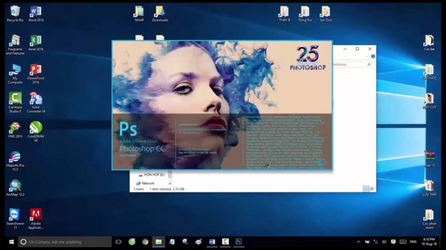Select the Solid Converter v9 icon
This screenshot has width=446, height=250.
pyautogui.click(x=36, y=102)
